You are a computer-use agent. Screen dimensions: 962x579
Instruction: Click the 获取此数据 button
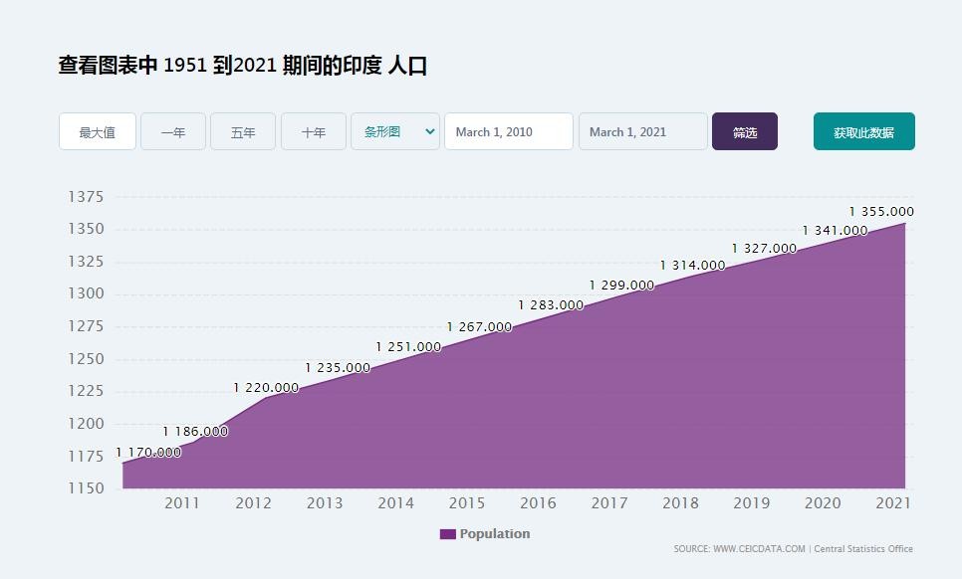(x=863, y=132)
